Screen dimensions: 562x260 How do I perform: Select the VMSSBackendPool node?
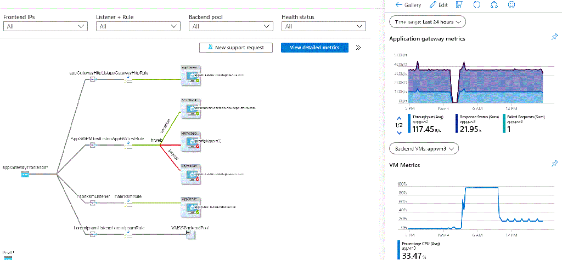[189, 234]
